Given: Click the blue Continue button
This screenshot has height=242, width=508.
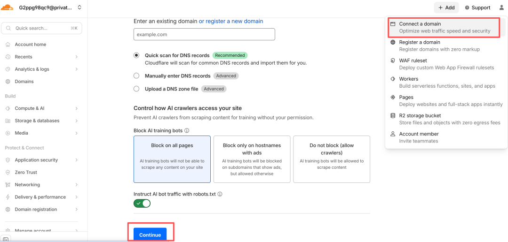Looking at the screenshot, I should (x=150, y=234).
